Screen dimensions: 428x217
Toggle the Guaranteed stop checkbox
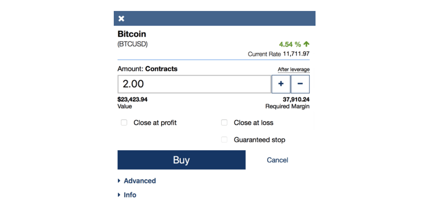224,140
